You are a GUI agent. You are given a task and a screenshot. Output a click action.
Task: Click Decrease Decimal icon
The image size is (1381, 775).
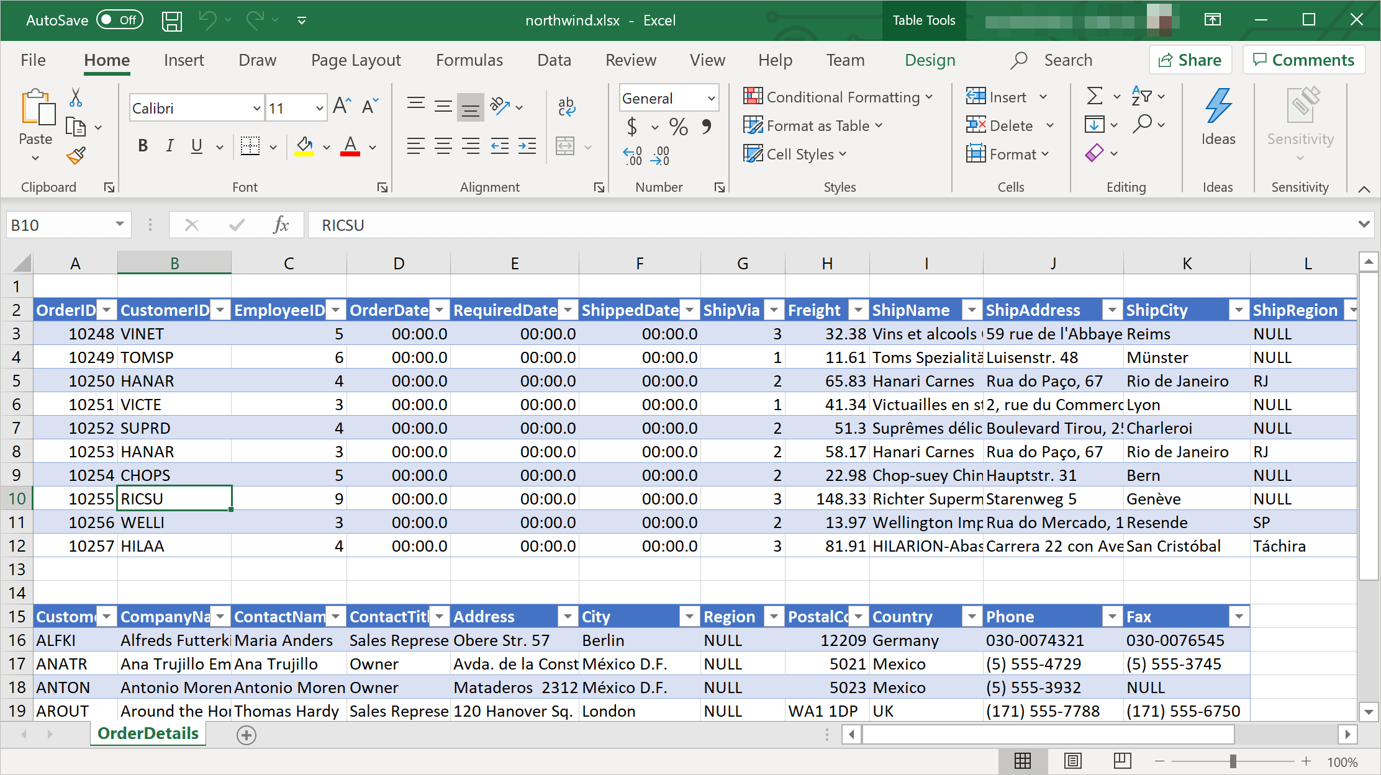point(660,156)
